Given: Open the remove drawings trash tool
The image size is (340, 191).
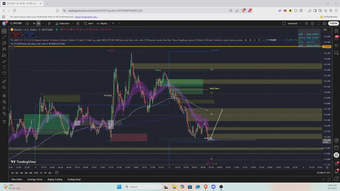Looking at the screenshot, I should coord(4,122).
